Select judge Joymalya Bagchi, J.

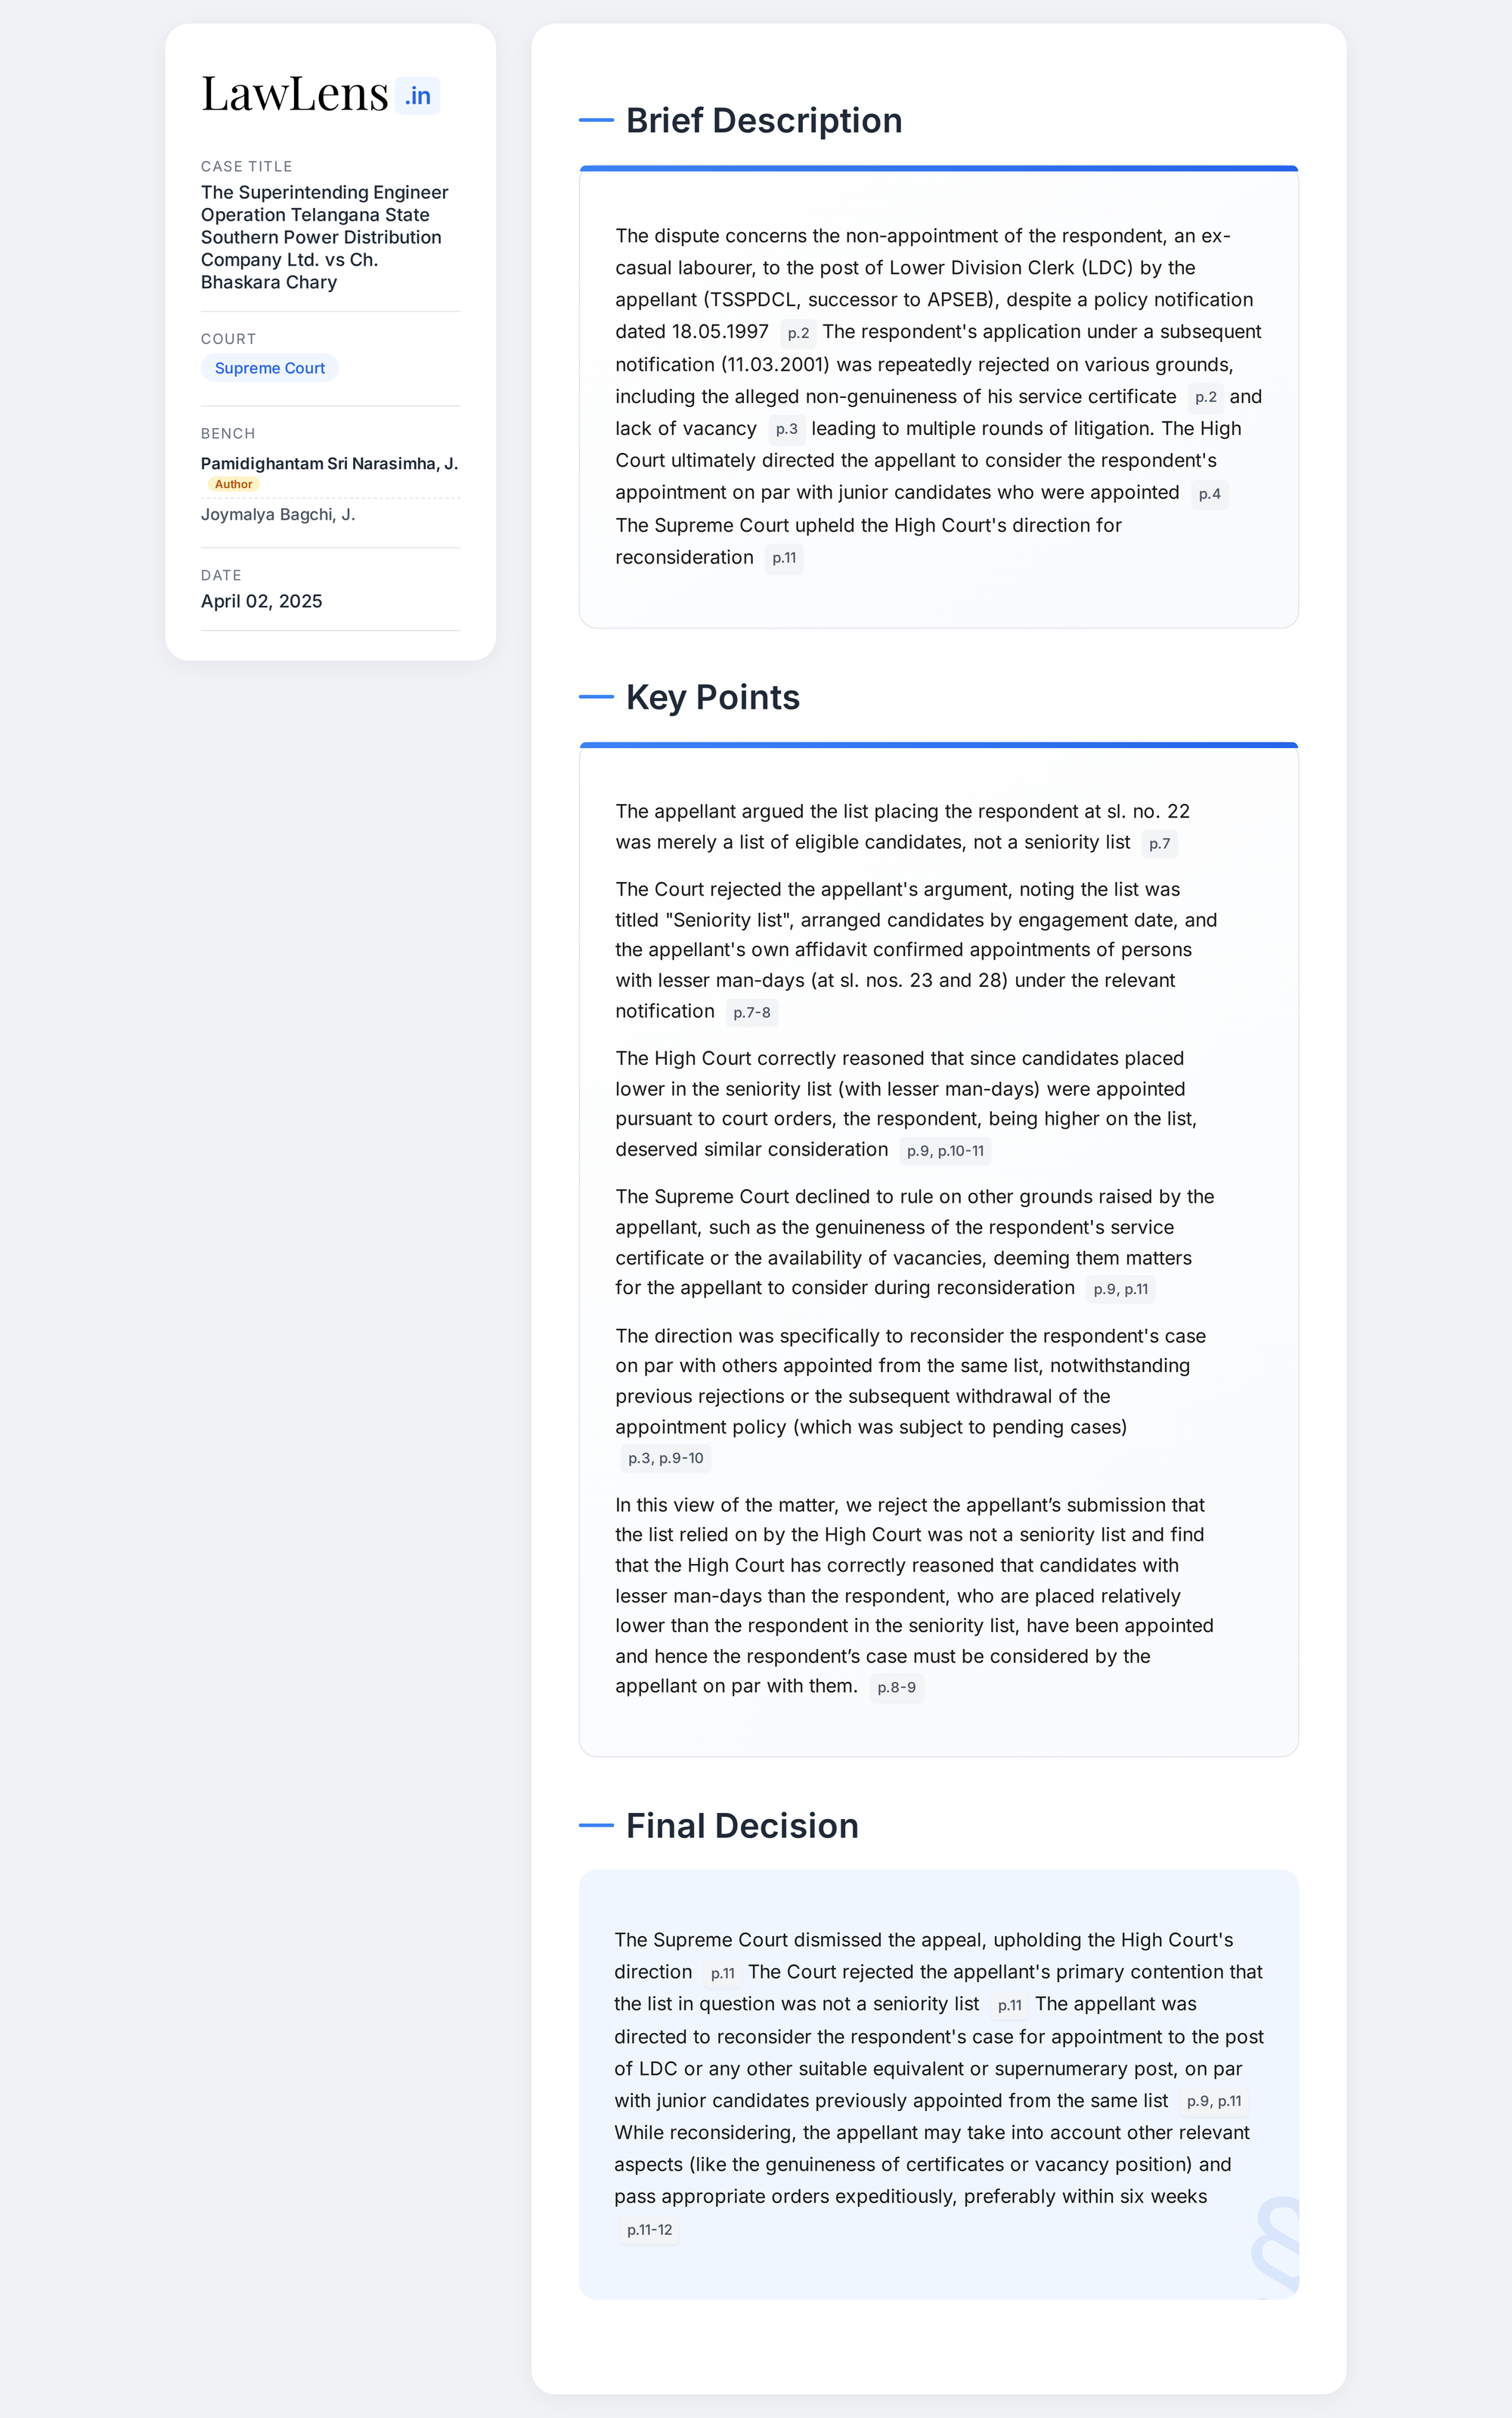pos(278,514)
